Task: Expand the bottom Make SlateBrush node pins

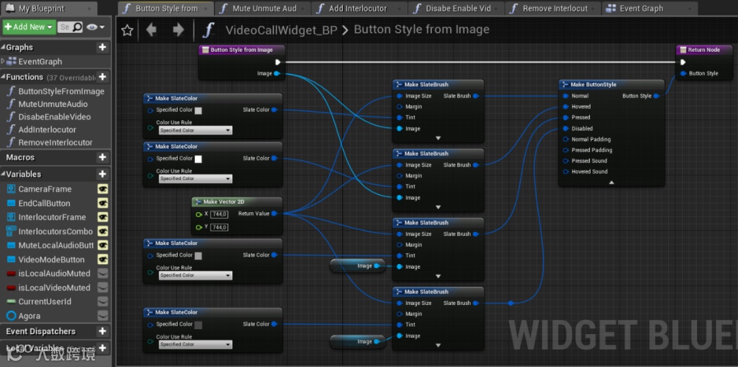Action: (x=438, y=345)
